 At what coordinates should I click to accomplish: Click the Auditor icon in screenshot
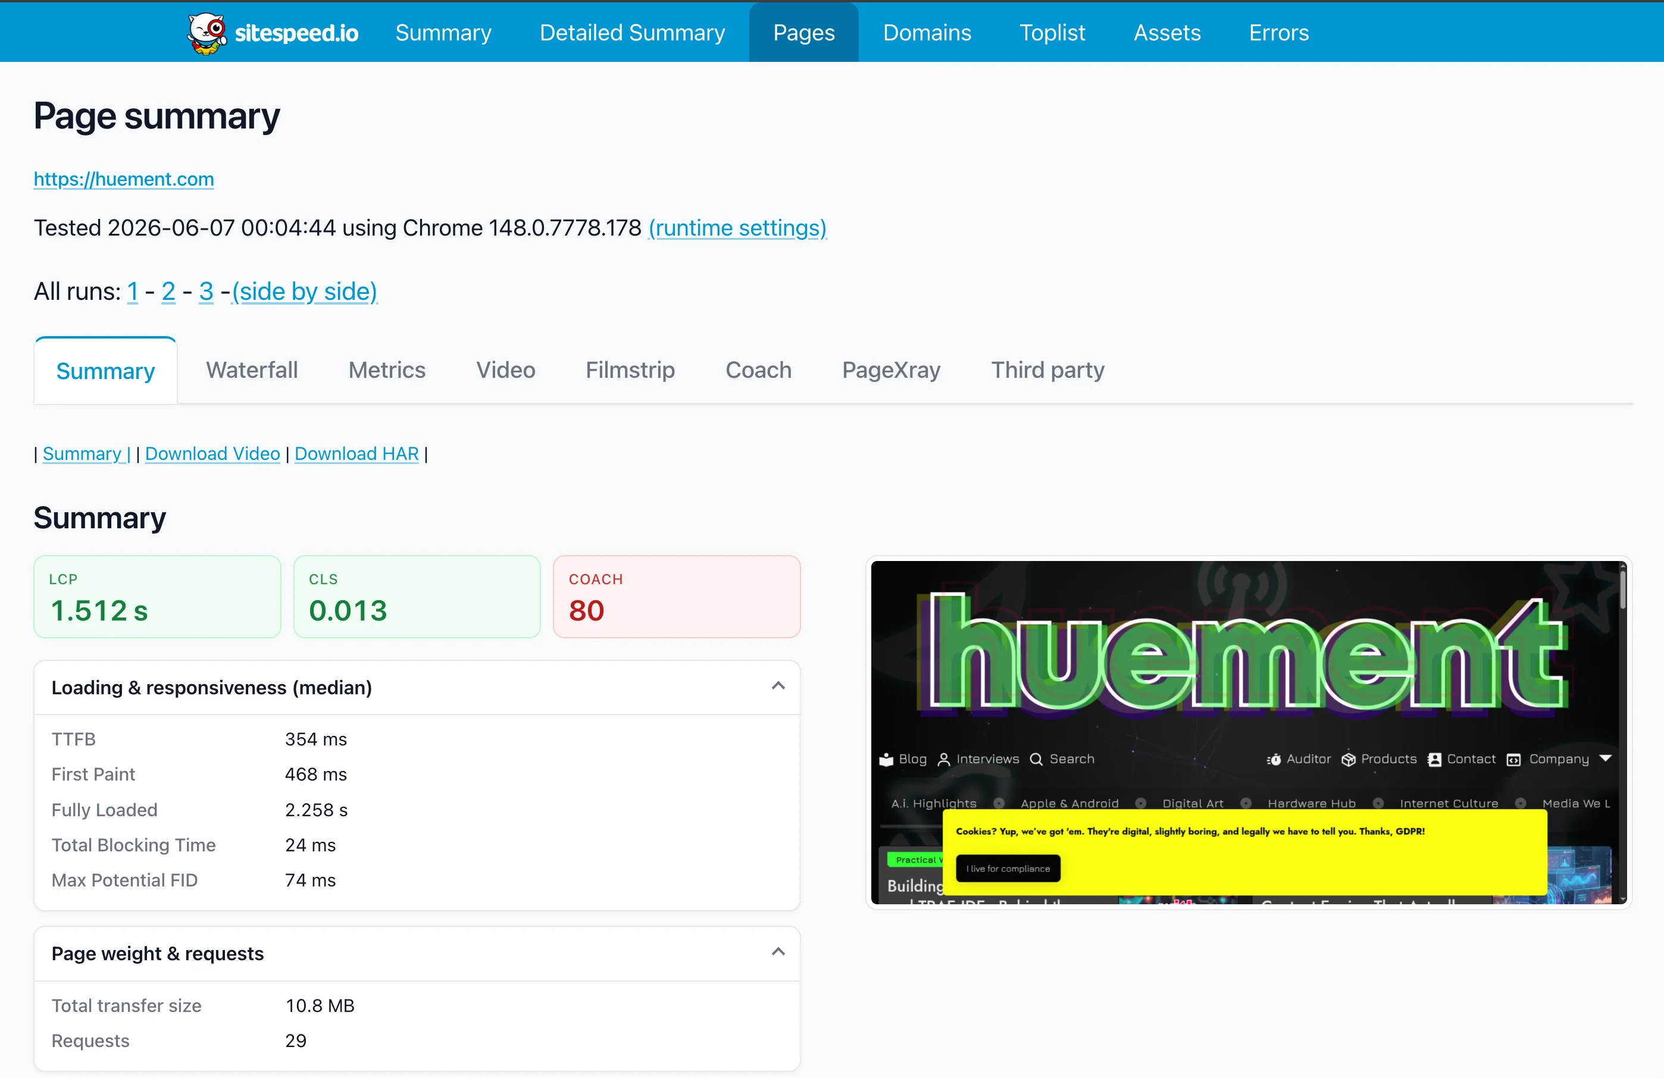coord(1274,759)
